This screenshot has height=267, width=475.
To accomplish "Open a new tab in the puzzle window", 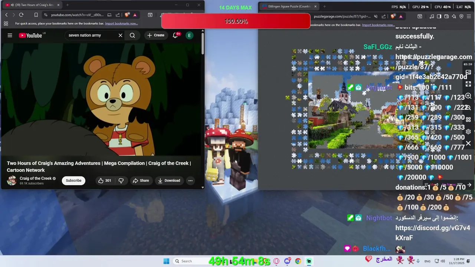I will pos(324,6).
